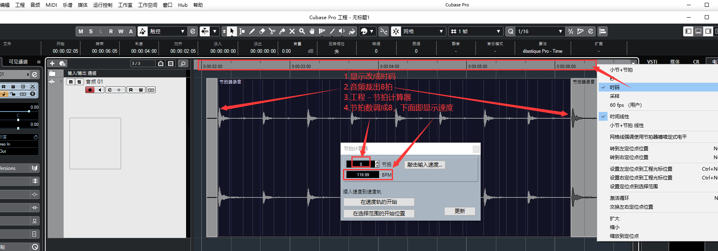Increase beats stepper in tempo calculator
Screen dimensions: 718x251
click(x=377, y=162)
